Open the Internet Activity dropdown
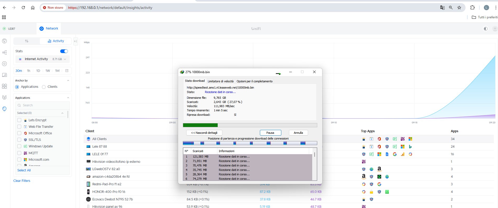The height and width of the screenshot is (208, 498). 42,59
